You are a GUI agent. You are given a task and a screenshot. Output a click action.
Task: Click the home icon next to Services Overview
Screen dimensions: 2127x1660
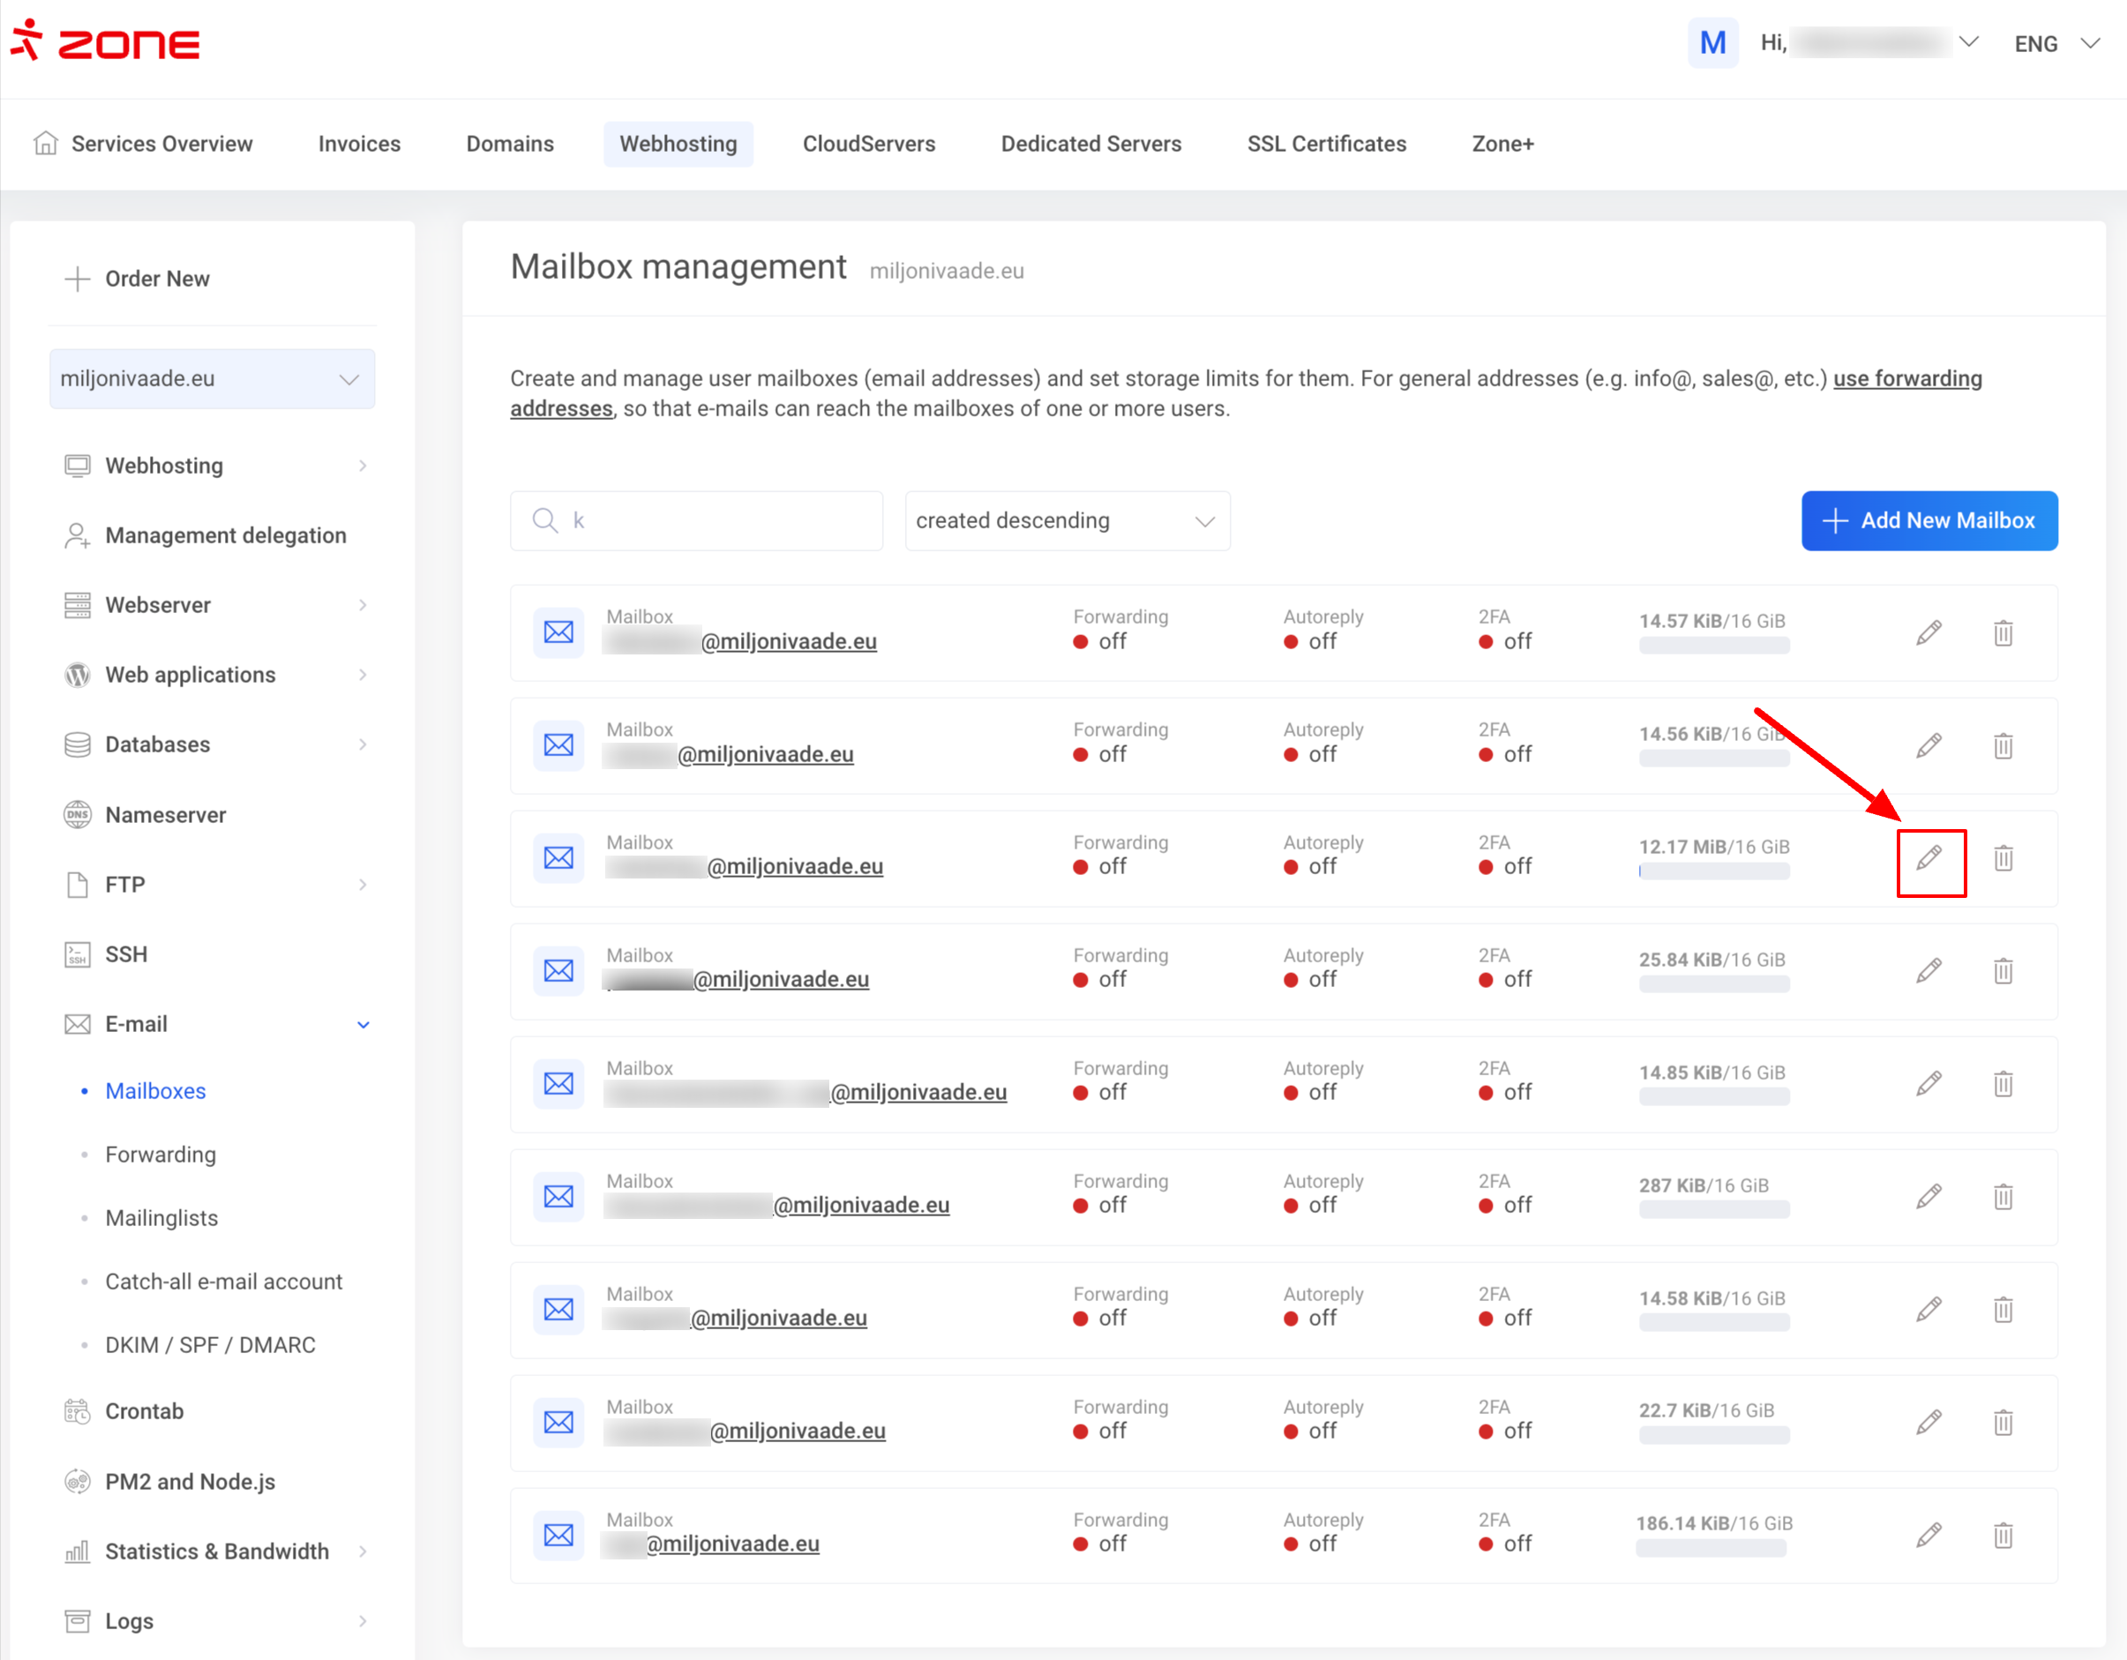tap(45, 143)
